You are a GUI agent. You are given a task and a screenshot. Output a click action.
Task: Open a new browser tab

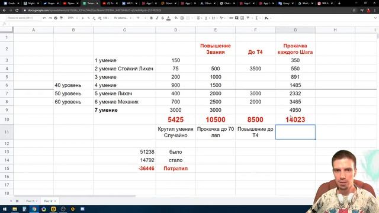coord(339,4)
